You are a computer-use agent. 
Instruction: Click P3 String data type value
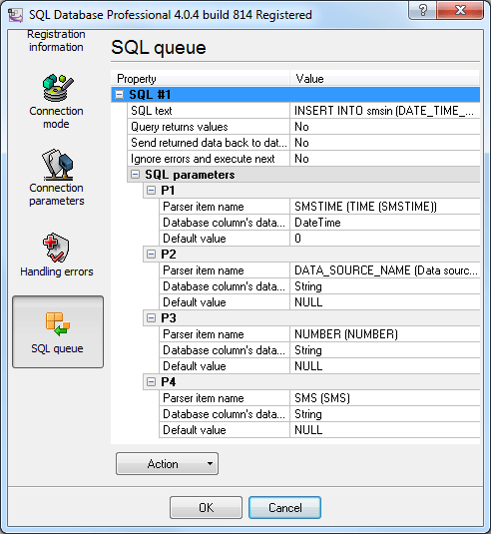385,350
